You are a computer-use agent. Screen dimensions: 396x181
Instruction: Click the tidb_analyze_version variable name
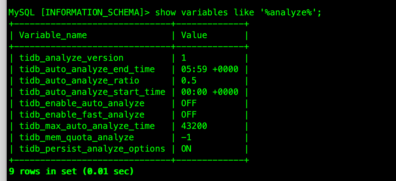[x=71, y=58]
